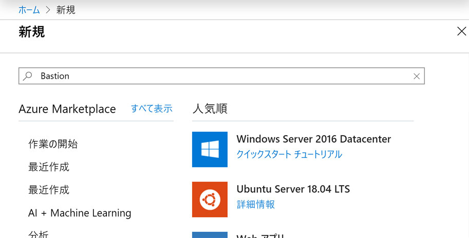Open 詳細情報 link under Ubuntu Server
Image resolution: width=469 pixels, height=238 pixels.
point(256,205)
